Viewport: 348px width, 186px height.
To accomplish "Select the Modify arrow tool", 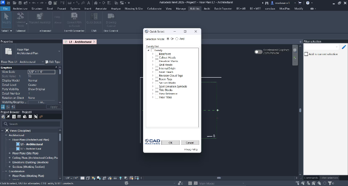I will [7, 16].
